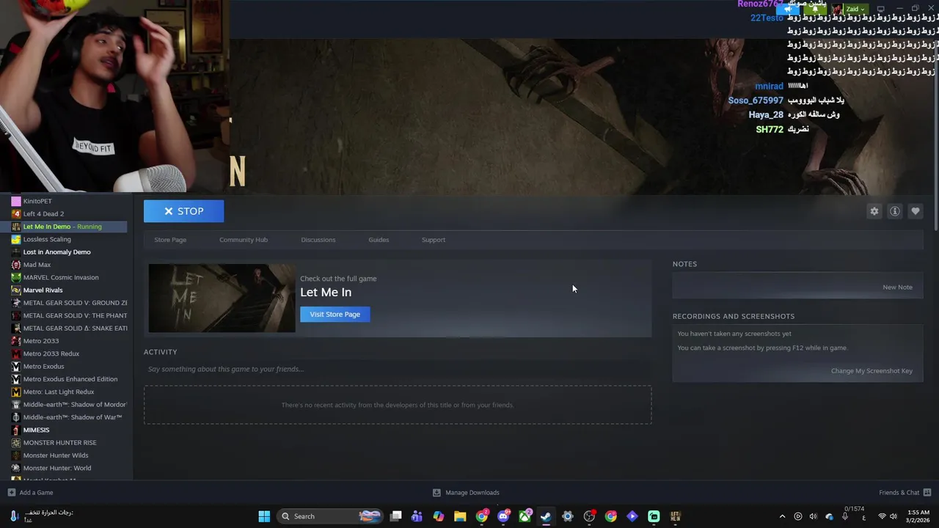The height and width of the screenshot is (528, 939).
Task: Click Add a Game label
Action: 36,493
